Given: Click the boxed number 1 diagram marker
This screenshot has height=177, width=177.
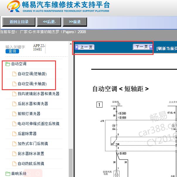Looking at the screenshot, I should pyautogui.click(x=99, y=104).
